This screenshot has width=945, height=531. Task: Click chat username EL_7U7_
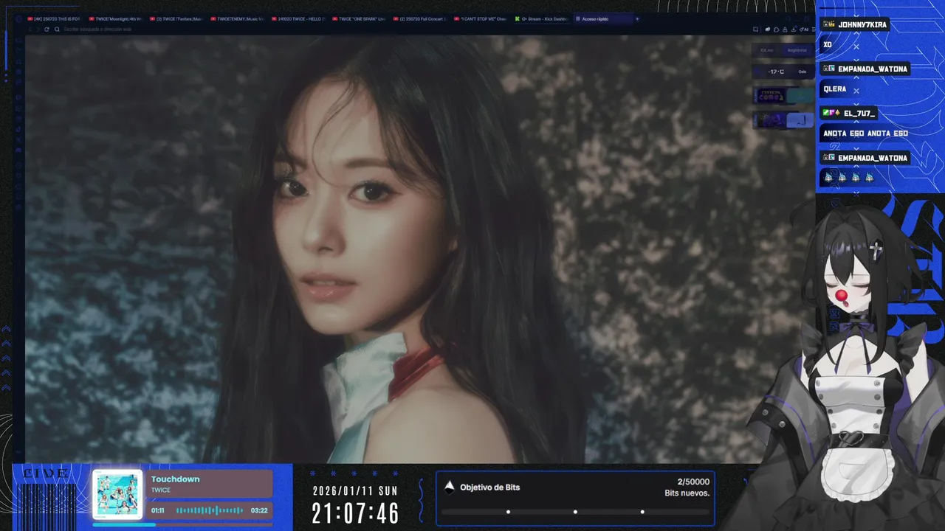pyautogui.click(x=859, y=114)
